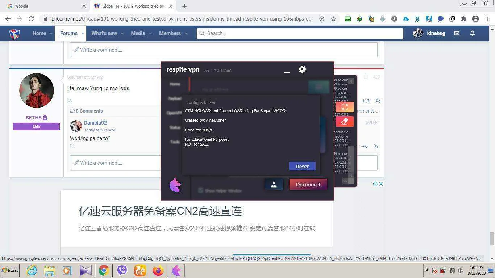
Task: Open the What's new page
Action: [x=104, y=33]
